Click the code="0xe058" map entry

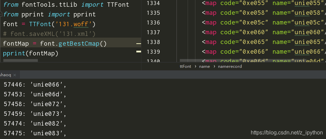[x=264, y=13]
